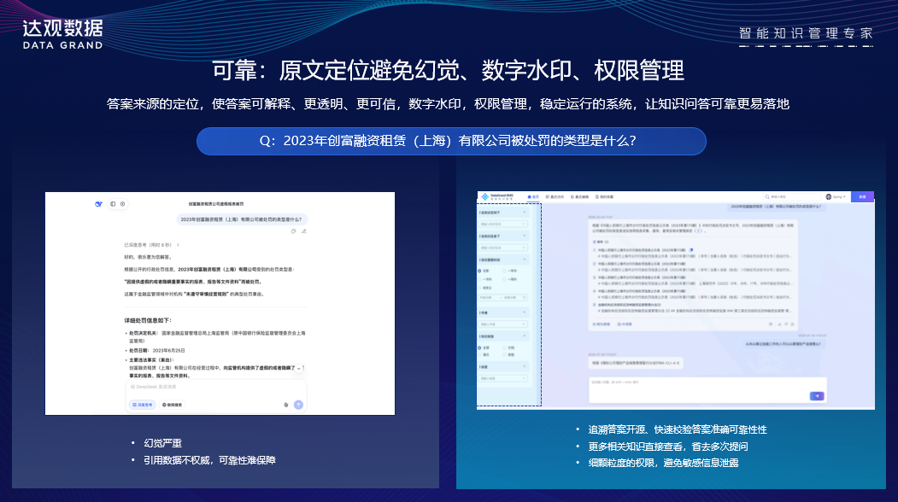This screenshot has height=502, width=898.
Task: Expand the 已深度思考 reasoning disclosure
Action: tap(152, 243)
